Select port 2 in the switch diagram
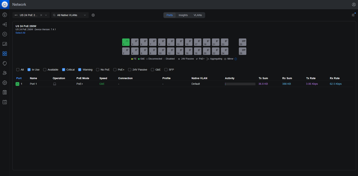This screenshot has width=358, height=176. point(126,51)
